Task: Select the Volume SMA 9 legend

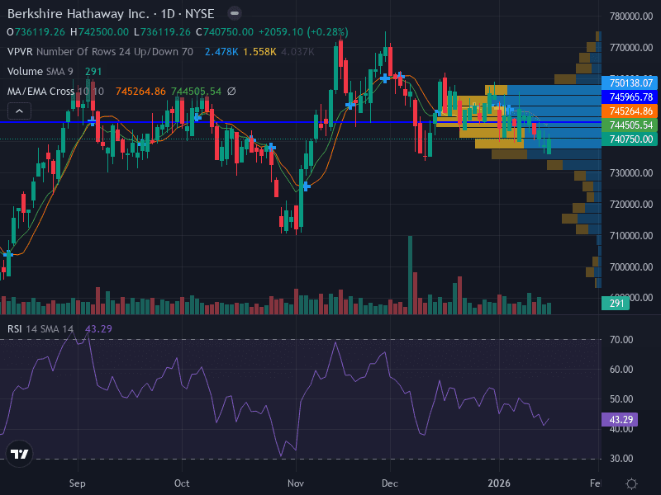Action: point(40,72)
